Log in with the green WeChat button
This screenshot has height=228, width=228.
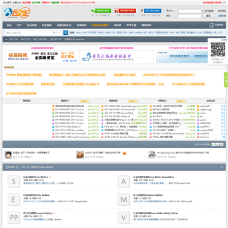point(101,11)
